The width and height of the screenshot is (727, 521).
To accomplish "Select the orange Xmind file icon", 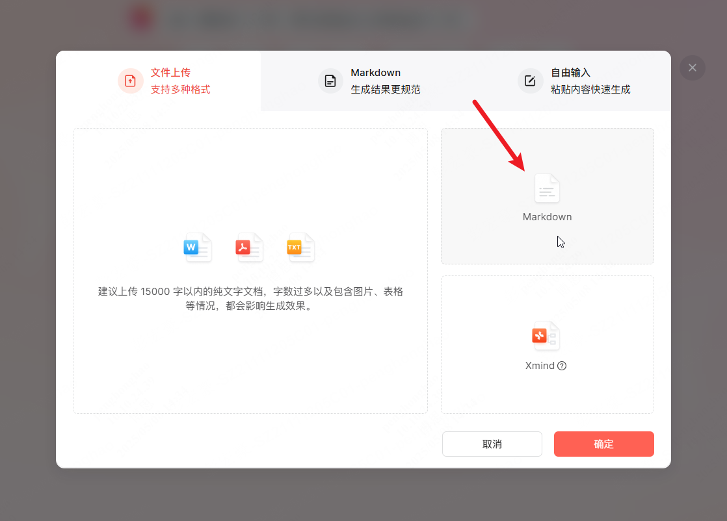I will pyautogui.click(x=546, y=336).
